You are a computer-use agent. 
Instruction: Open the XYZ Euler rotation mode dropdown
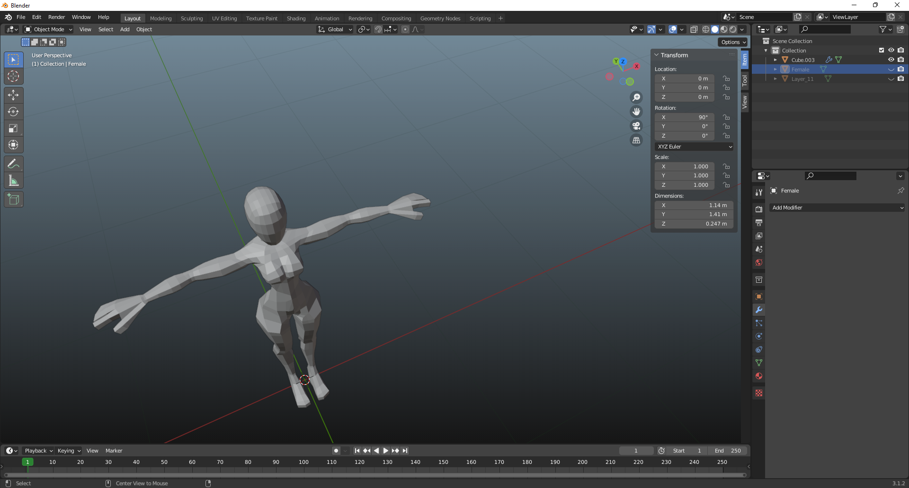click(x=694, y=147)
